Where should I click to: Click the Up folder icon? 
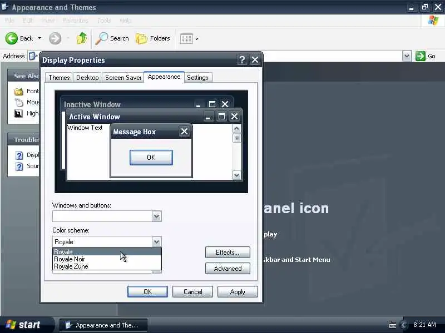82,38
